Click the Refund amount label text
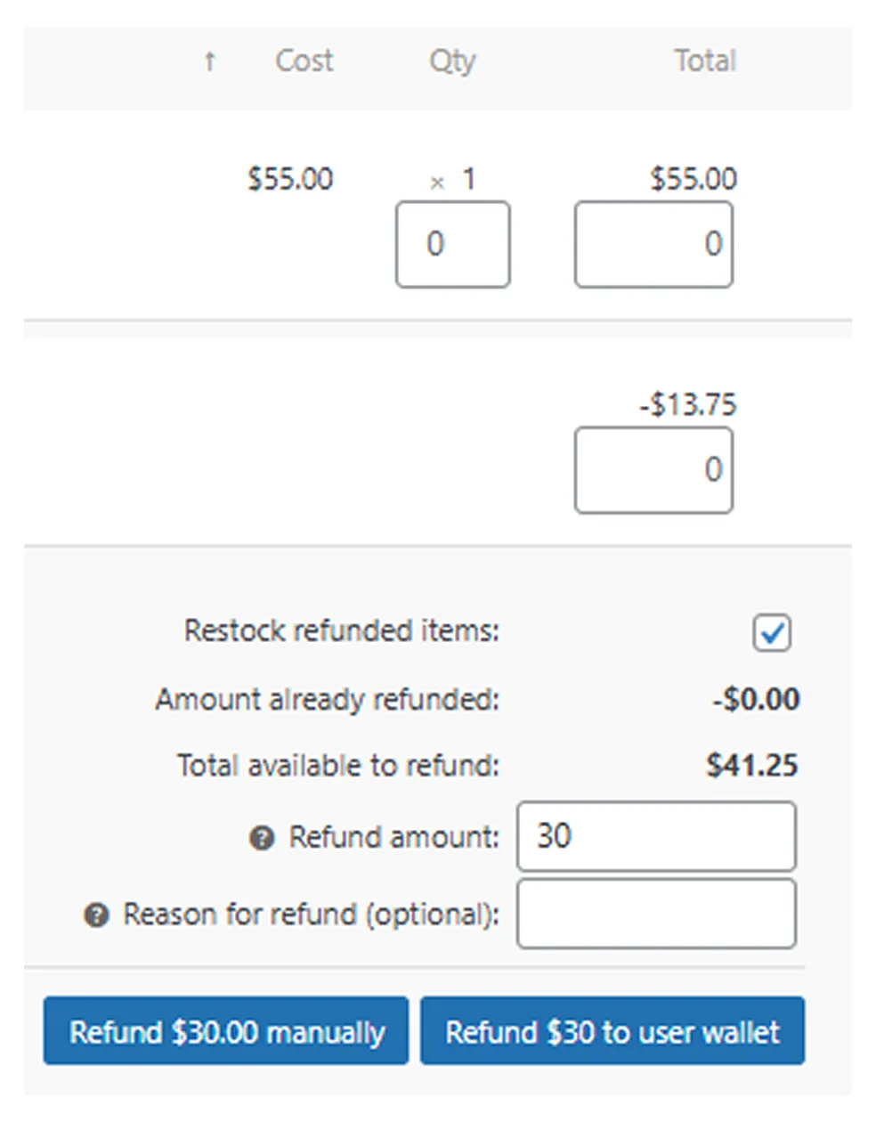This screenshot has height=1122, width=876. click(394, 838)
